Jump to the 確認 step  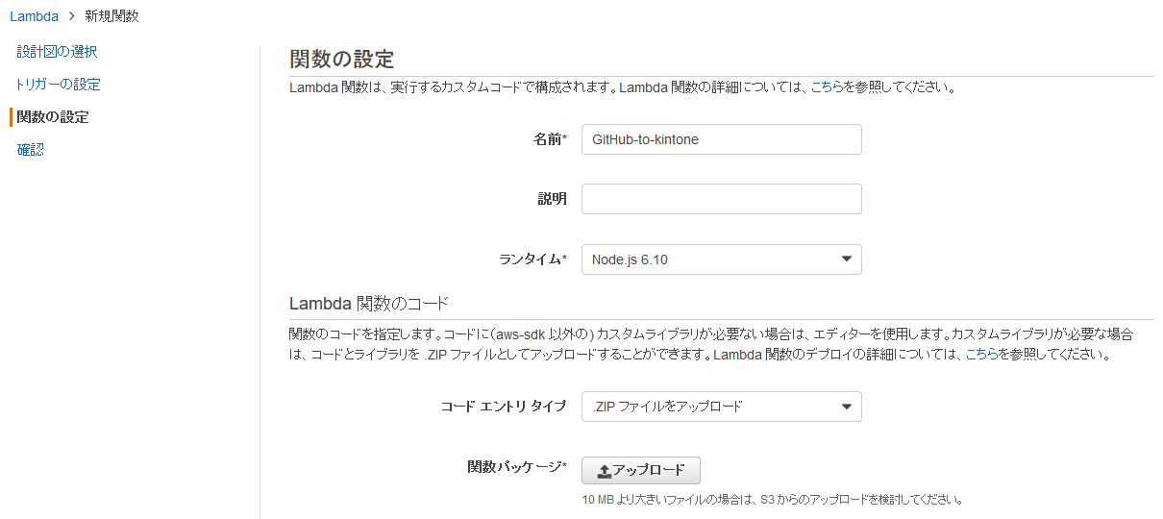click(31, 150)
